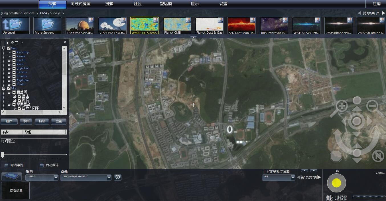Open the 指向 Earth dropdown
This screenshot has width=386, height=201.
(56, 178)
